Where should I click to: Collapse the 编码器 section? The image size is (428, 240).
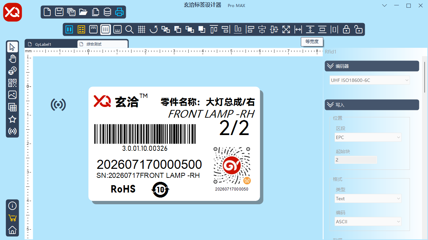point(372,66)
